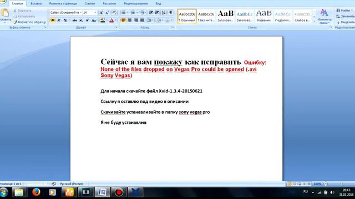Zoom out with the minus button

click(x=326, y=184)
